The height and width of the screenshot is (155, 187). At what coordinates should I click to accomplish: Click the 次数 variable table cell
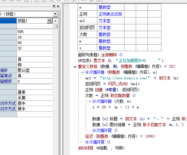87,34
